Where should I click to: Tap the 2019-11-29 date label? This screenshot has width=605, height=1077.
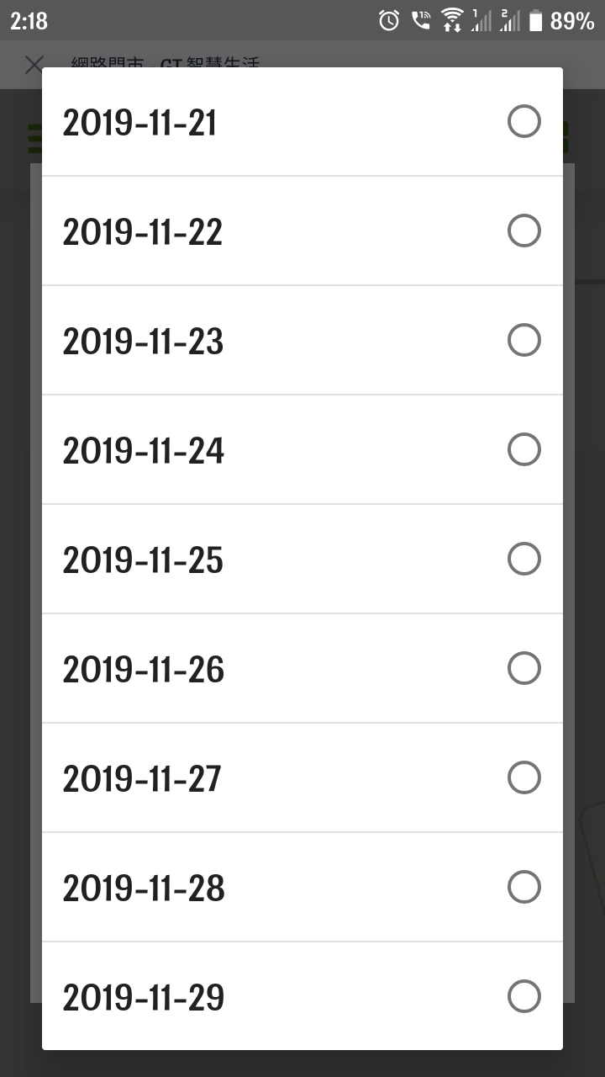tap(144, 998)
